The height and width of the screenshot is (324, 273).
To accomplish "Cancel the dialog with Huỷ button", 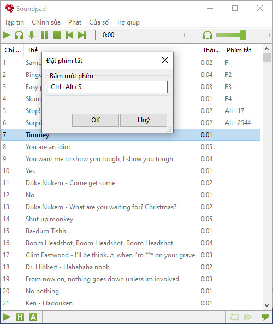I will 144,120.
